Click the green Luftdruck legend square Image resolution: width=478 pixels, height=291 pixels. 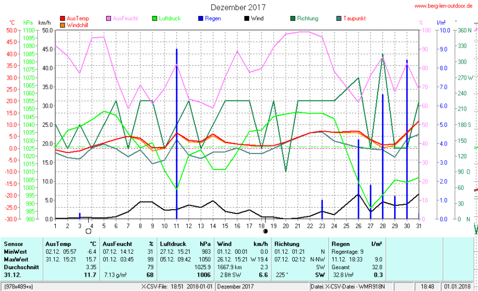tap(156, 19)
